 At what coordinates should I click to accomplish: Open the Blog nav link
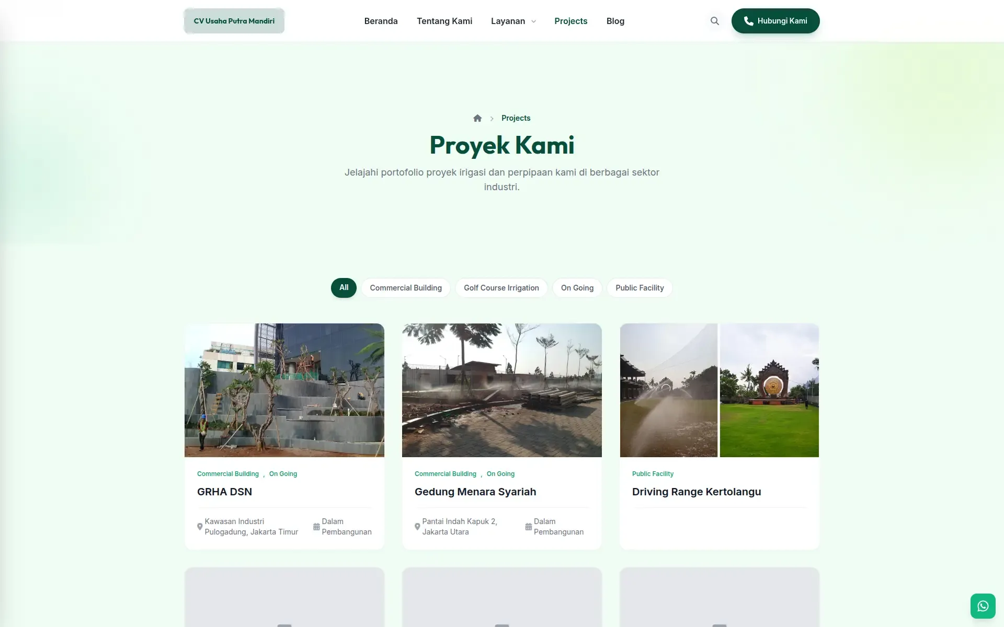[x=615, y=21]
